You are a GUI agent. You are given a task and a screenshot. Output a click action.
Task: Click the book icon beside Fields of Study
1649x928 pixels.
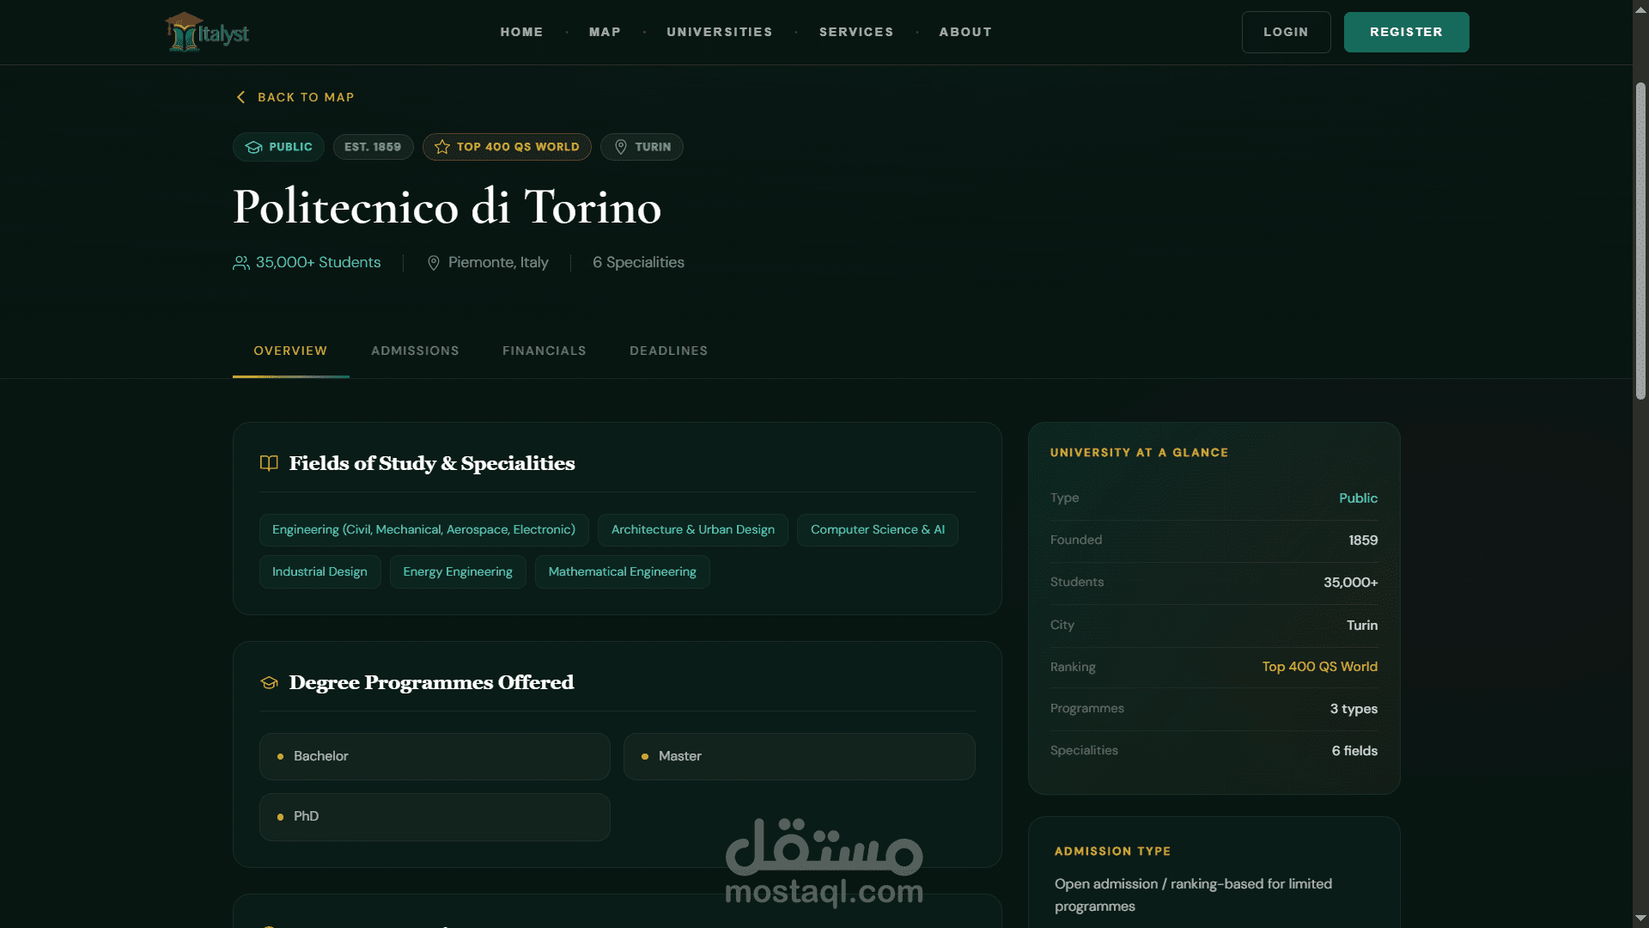269,463
